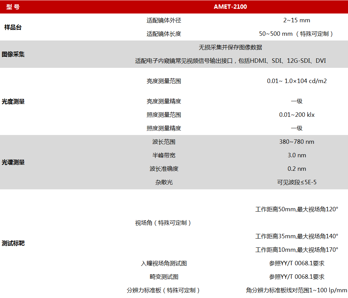Click the 畸变测试图 parameter text
Viewport: 348px width, 298px height.
pos(164,277)
